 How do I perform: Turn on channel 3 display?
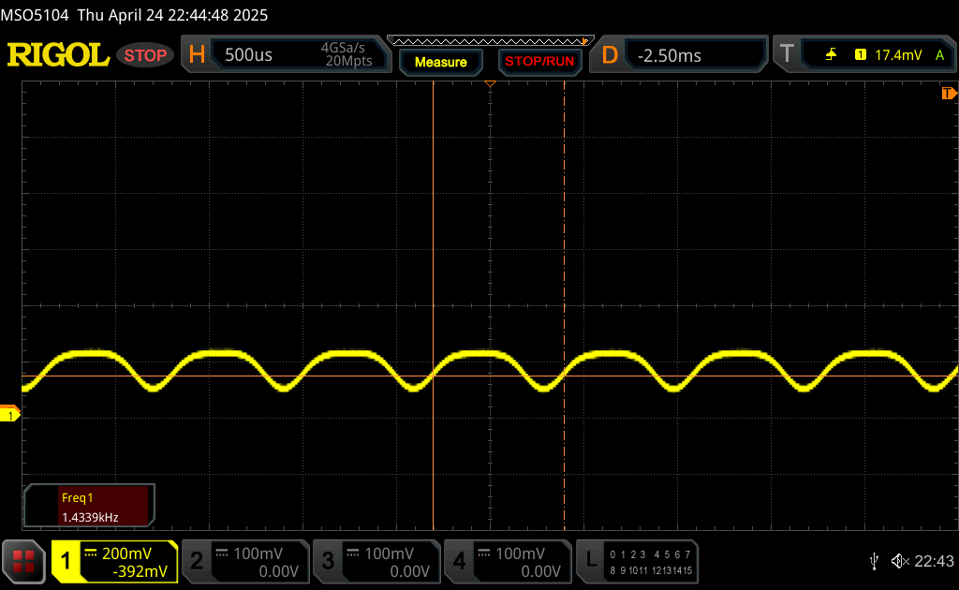376,561
